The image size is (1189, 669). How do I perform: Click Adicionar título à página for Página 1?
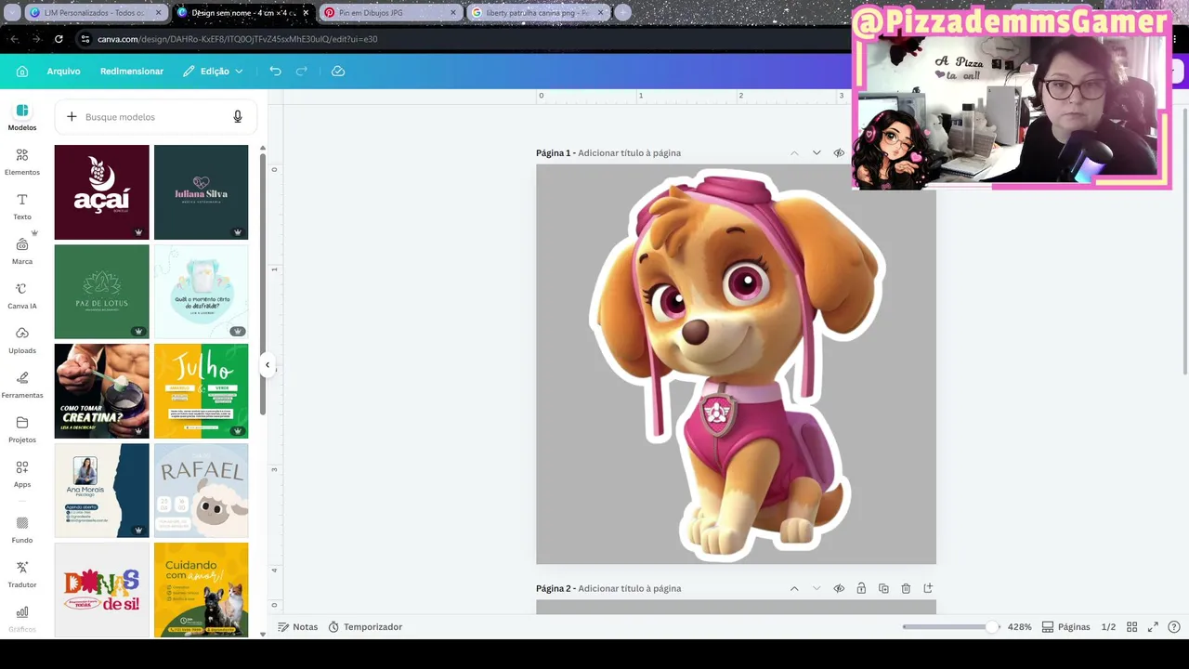pyautogui.click(x=629, y=153)
